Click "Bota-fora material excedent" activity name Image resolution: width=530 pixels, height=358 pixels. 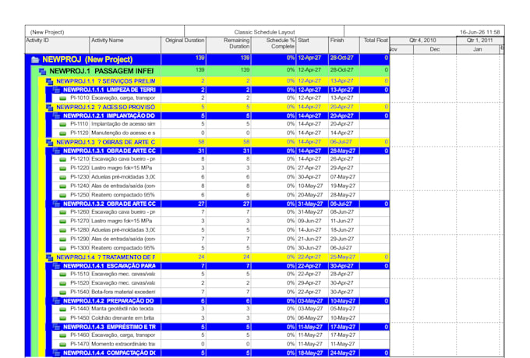(123, 292)
